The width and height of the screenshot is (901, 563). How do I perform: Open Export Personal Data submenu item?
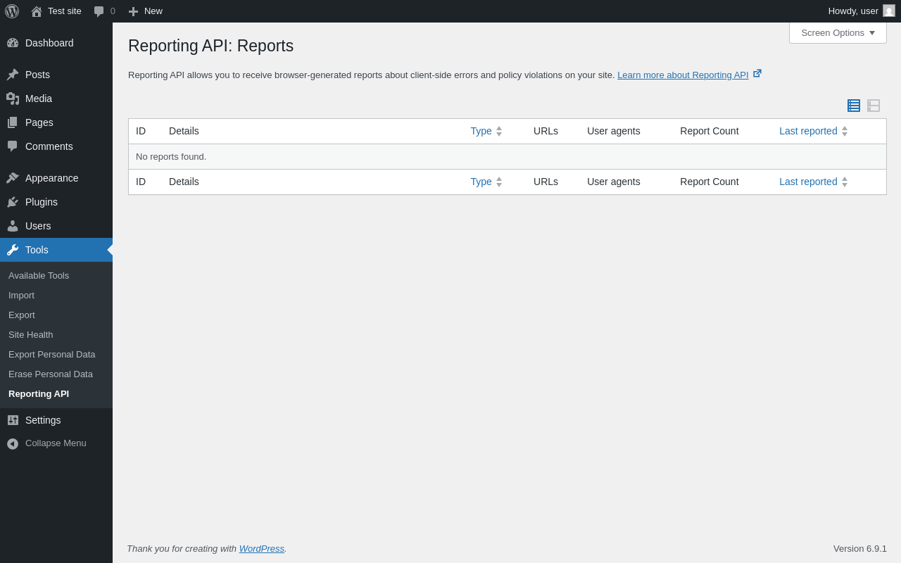pyautogui.click(x=52, y=355)
